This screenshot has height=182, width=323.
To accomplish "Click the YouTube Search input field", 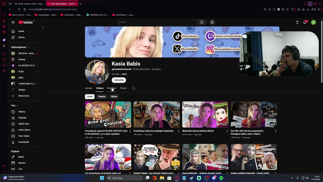I will (x=156, y=22).
